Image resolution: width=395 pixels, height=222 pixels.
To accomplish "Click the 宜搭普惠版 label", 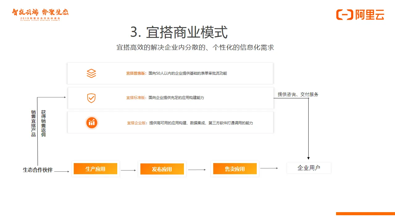I will [x=136, y=73].
